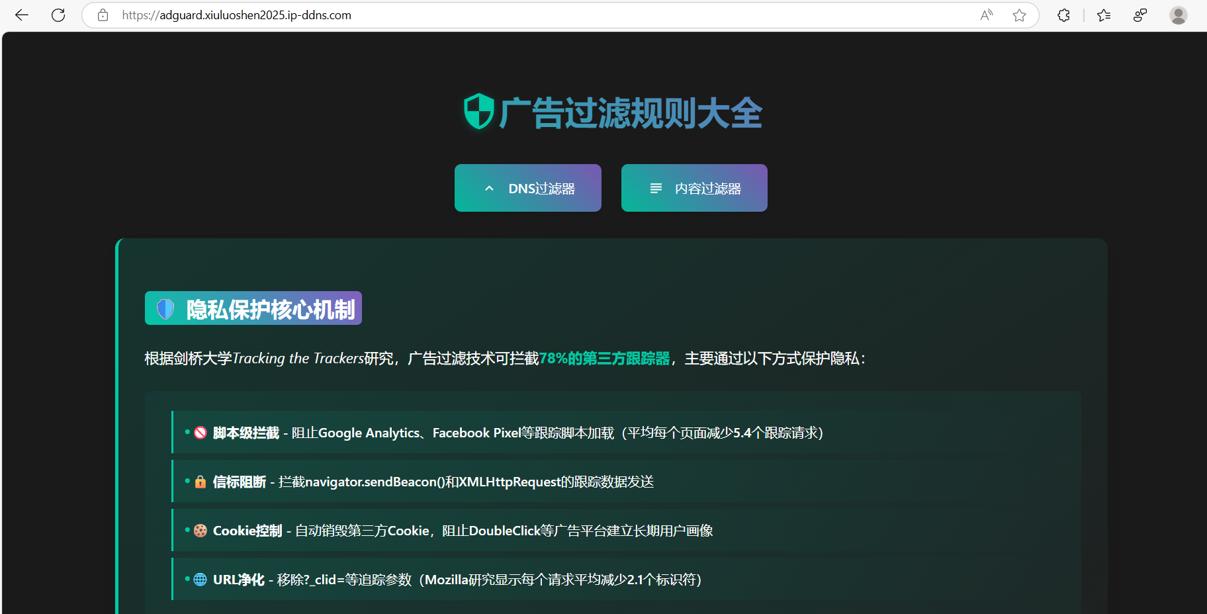Click the globe icon beside URL净化
The height and width of the screenshot is (614, 1207).
click(200, 579)
